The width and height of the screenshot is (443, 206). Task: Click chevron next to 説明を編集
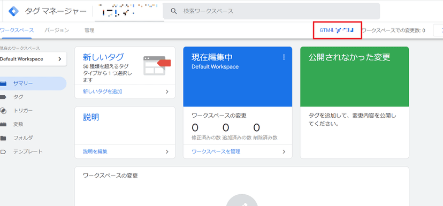[x=167, y=152]
